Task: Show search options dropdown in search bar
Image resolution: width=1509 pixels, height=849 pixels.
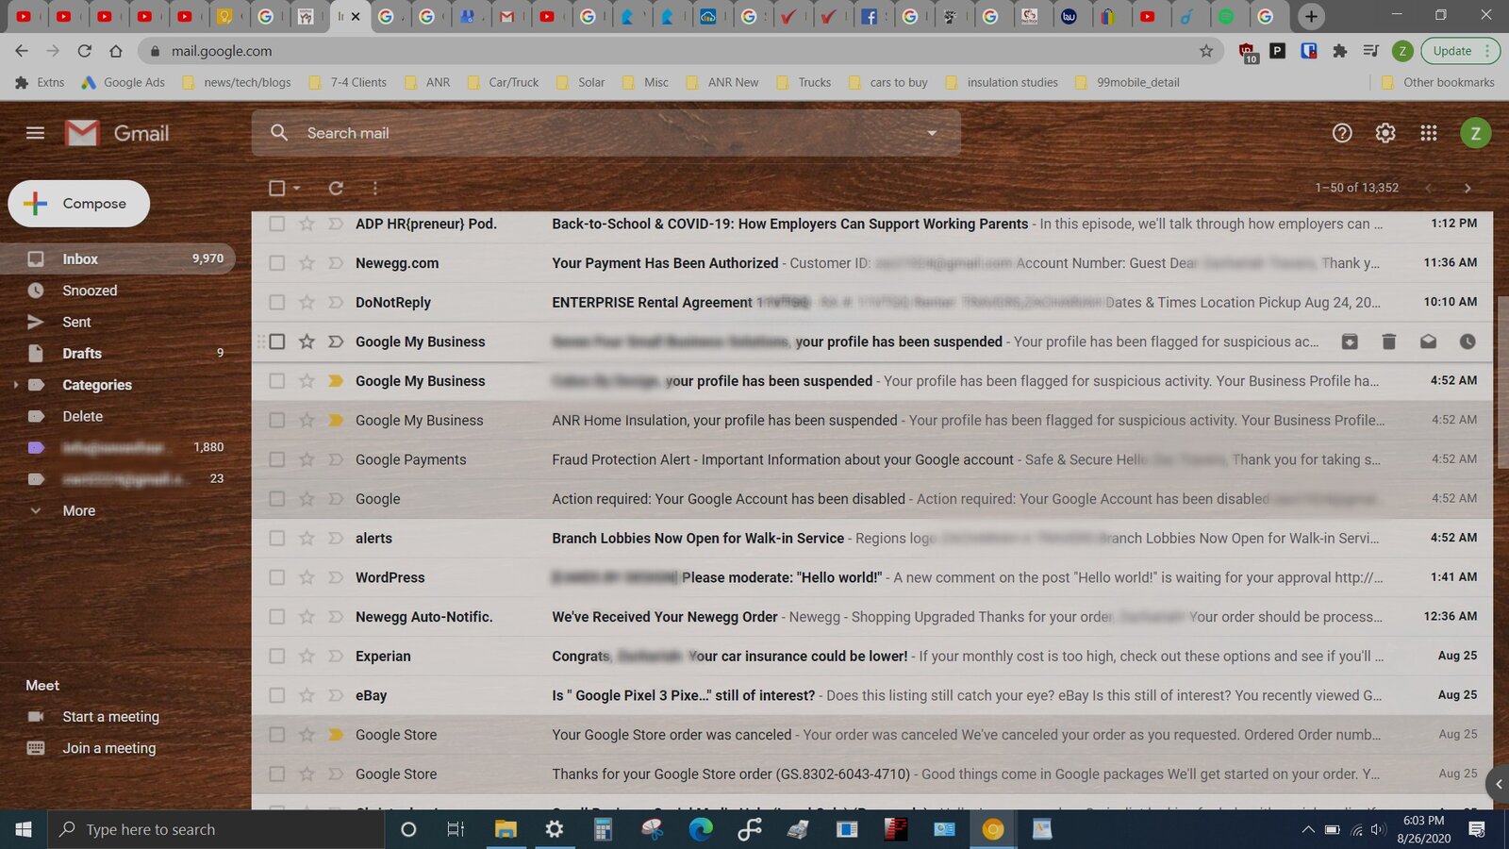Action: point(932,133)
